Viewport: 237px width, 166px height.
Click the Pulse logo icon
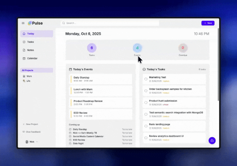(30, 23)
